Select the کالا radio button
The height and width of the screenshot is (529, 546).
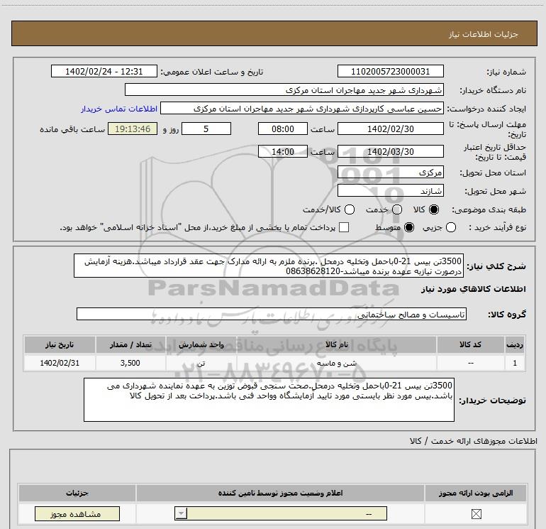(434, 209)
